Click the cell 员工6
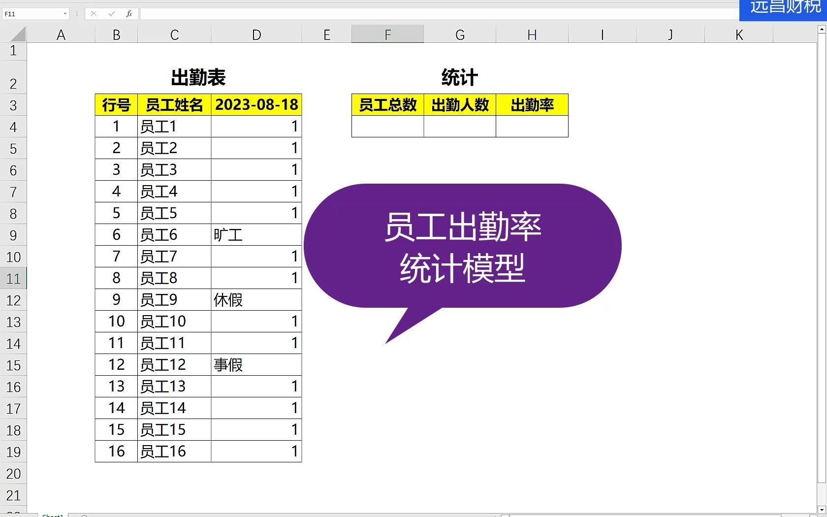Image resolution: width=827 pixels, height=517 pixels. coord(174,235)
